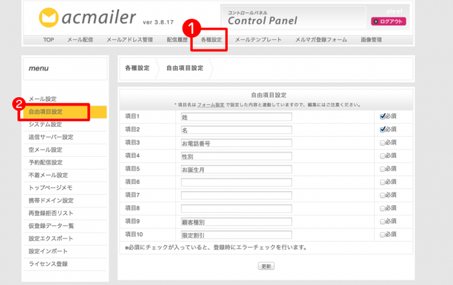Check the 必須 checkbox for 項目8
453x285 pixels.
(382, 209)
